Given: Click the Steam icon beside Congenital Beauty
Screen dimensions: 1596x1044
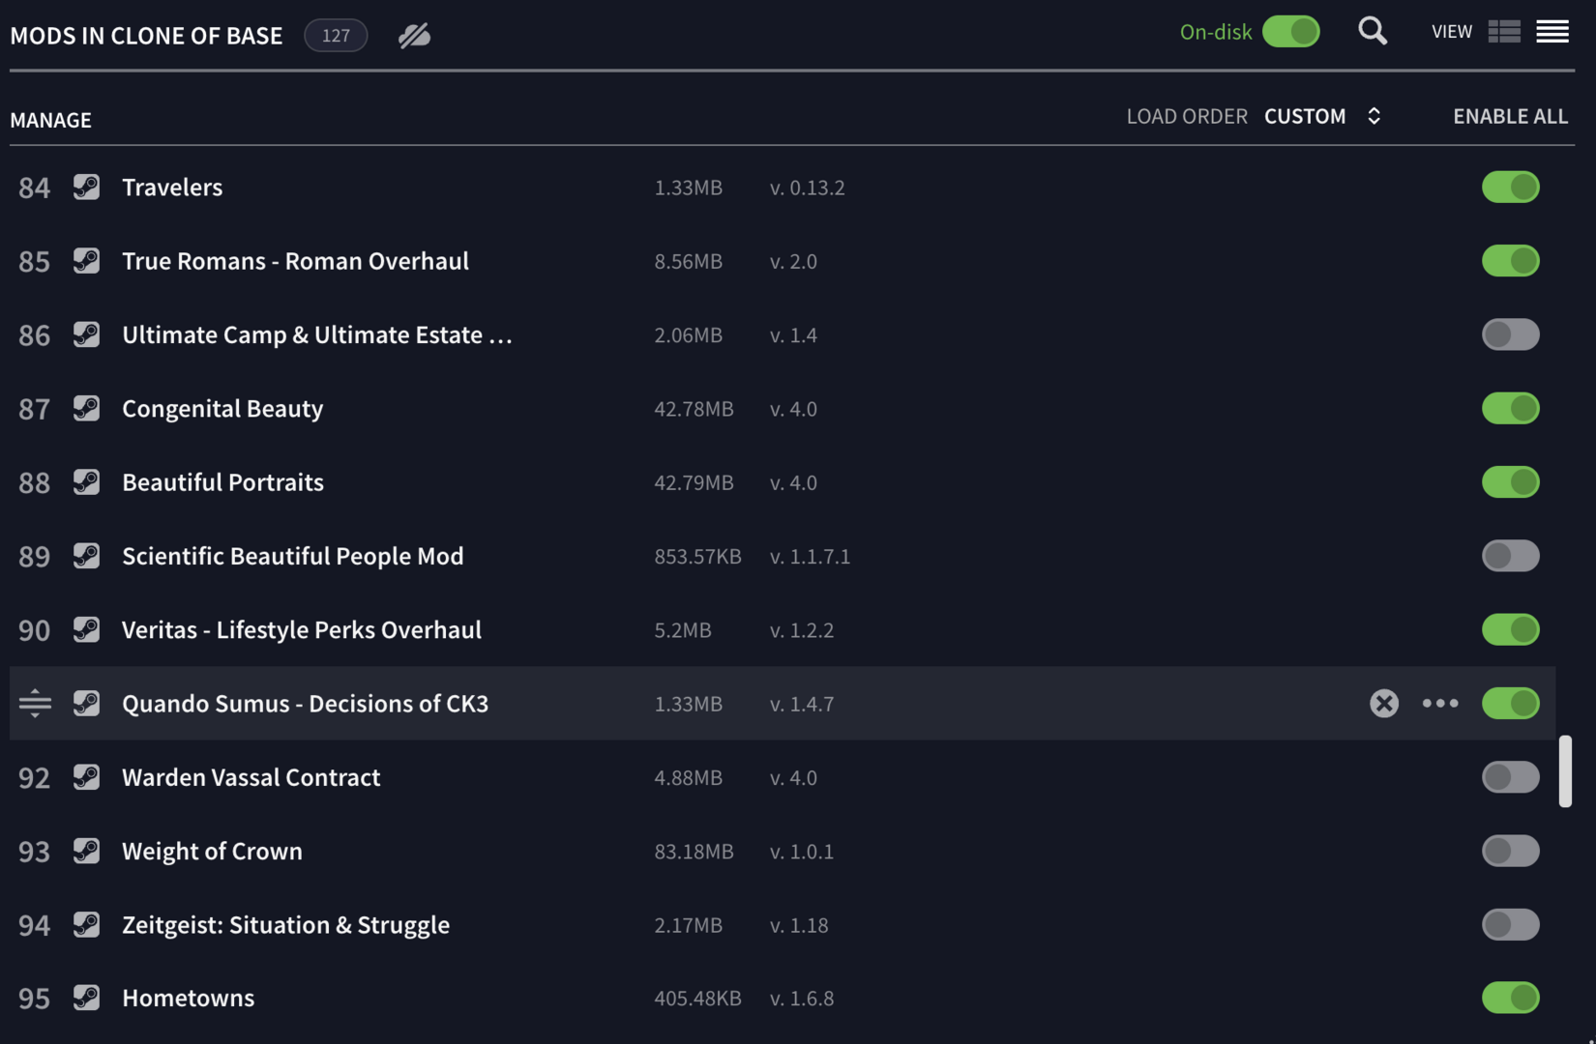Looking at the screenshot, I should [86, 408].
